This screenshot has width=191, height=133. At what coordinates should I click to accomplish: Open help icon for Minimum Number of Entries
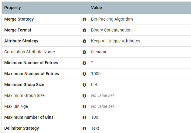(x=84, y=63)
